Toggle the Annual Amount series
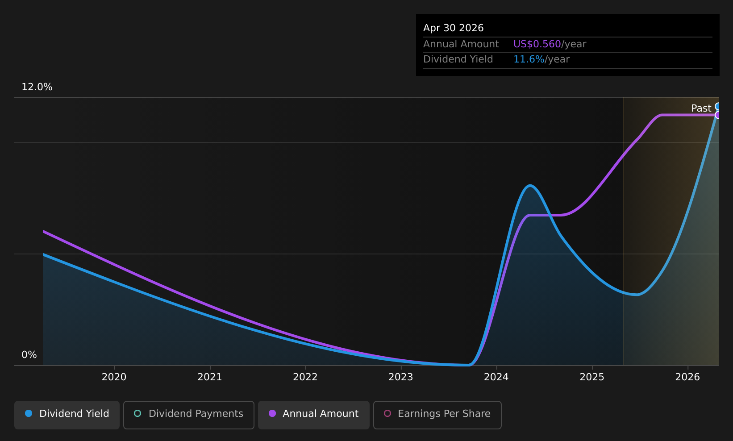Viewport: 733px width, 441px height. [314, 415]
